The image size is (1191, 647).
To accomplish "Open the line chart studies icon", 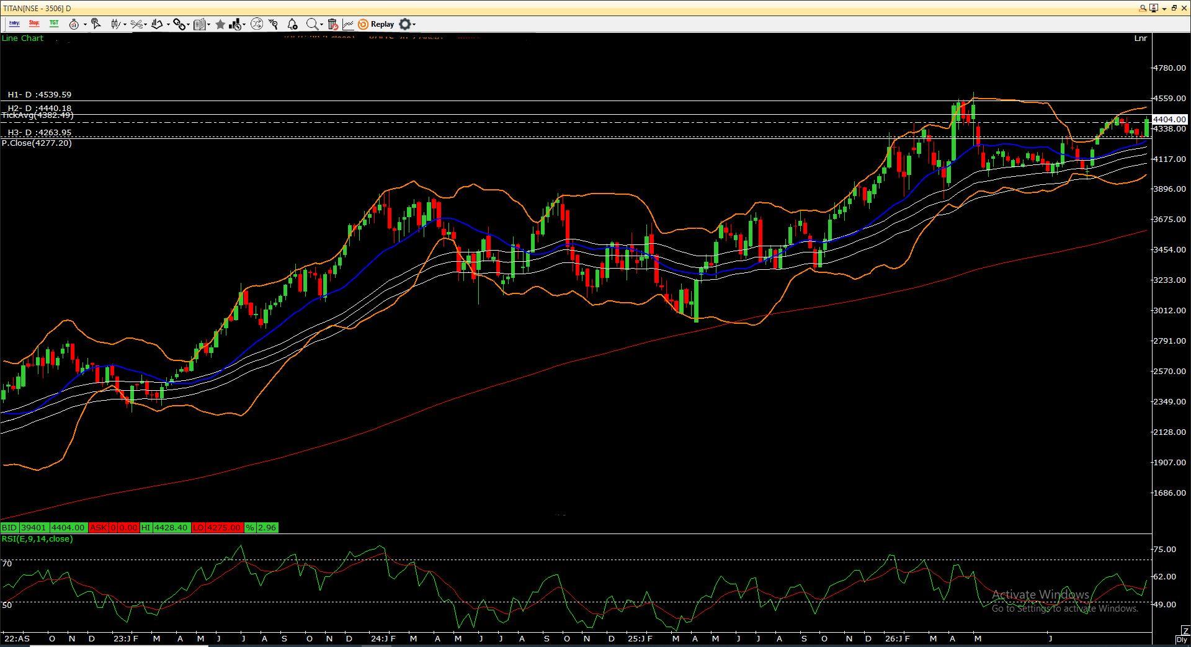I will (x=348, y=24).
